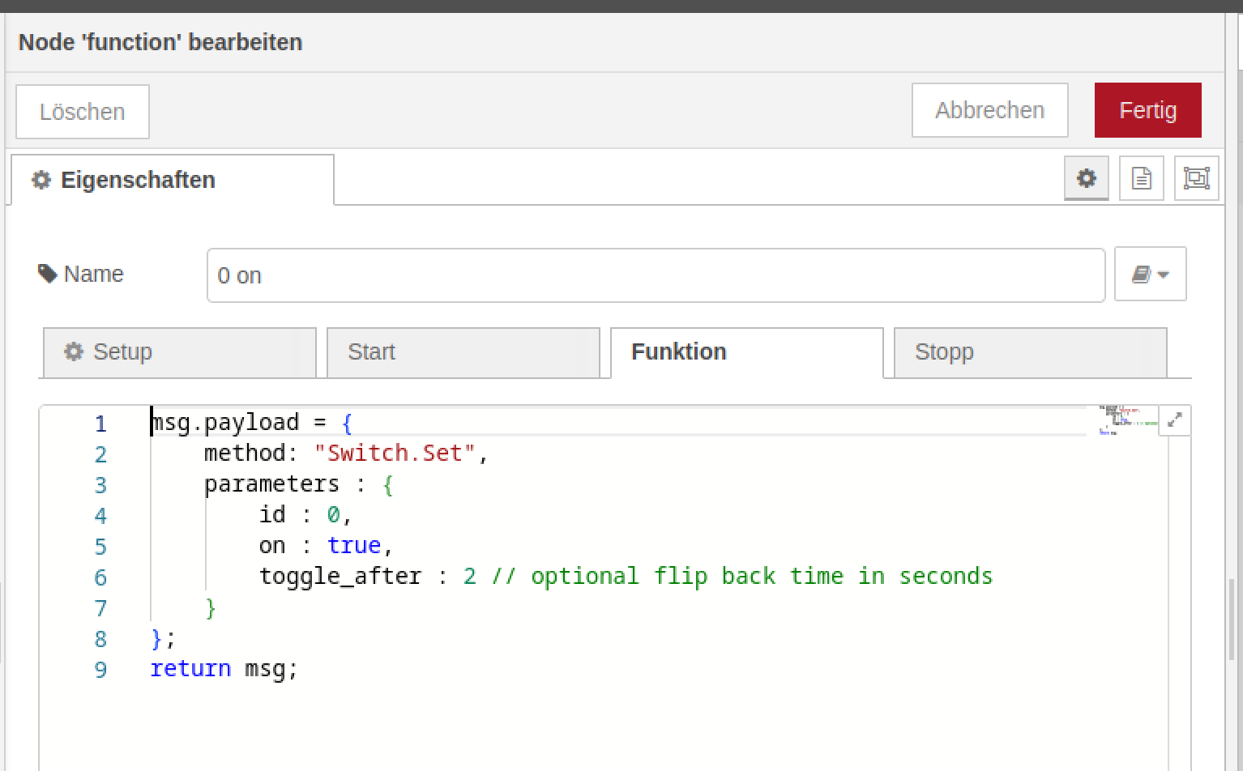The width and height of the screenshot is (1243, 771).
Task: Click line number 1 in editor
Action: pos(100,424)
